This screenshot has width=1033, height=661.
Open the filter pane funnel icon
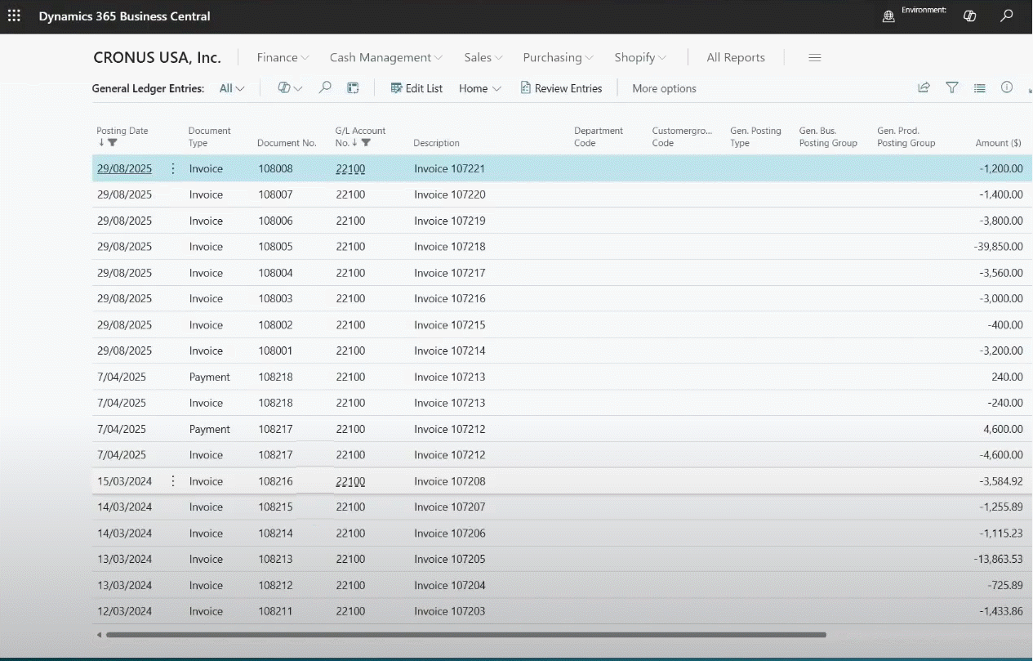[951, 88]
